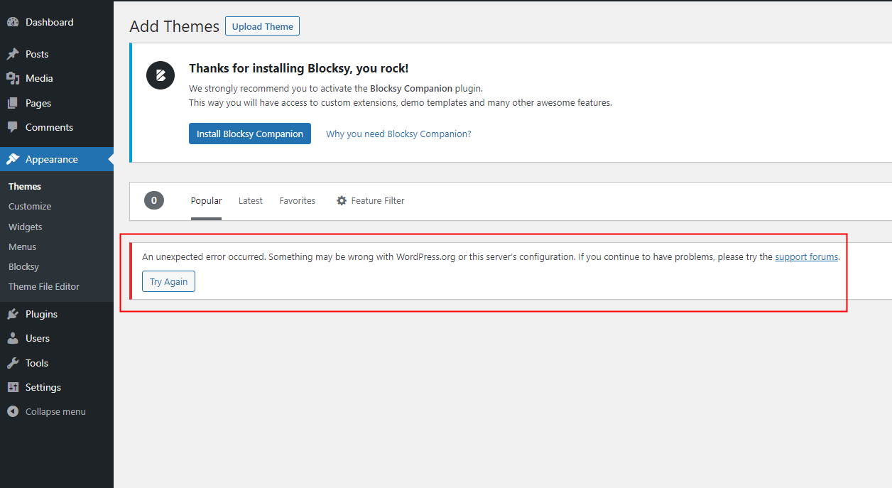
Task: Open Menus under Appearance
Action: 22,246
